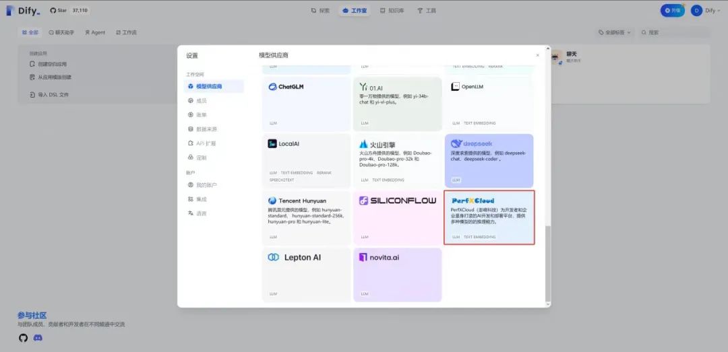Open the 聊天 app card
The image size is (728, 352).
tap(629, 74)
